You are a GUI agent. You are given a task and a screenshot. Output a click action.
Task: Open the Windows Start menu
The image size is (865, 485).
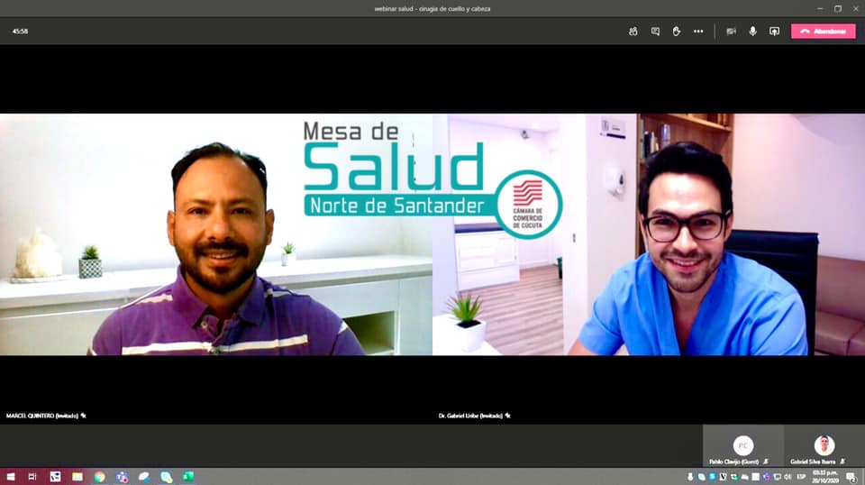11,477
